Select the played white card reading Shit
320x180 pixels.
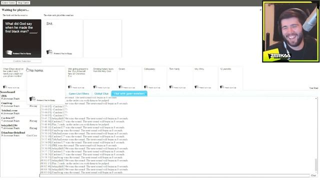click(x=63, y=38)
